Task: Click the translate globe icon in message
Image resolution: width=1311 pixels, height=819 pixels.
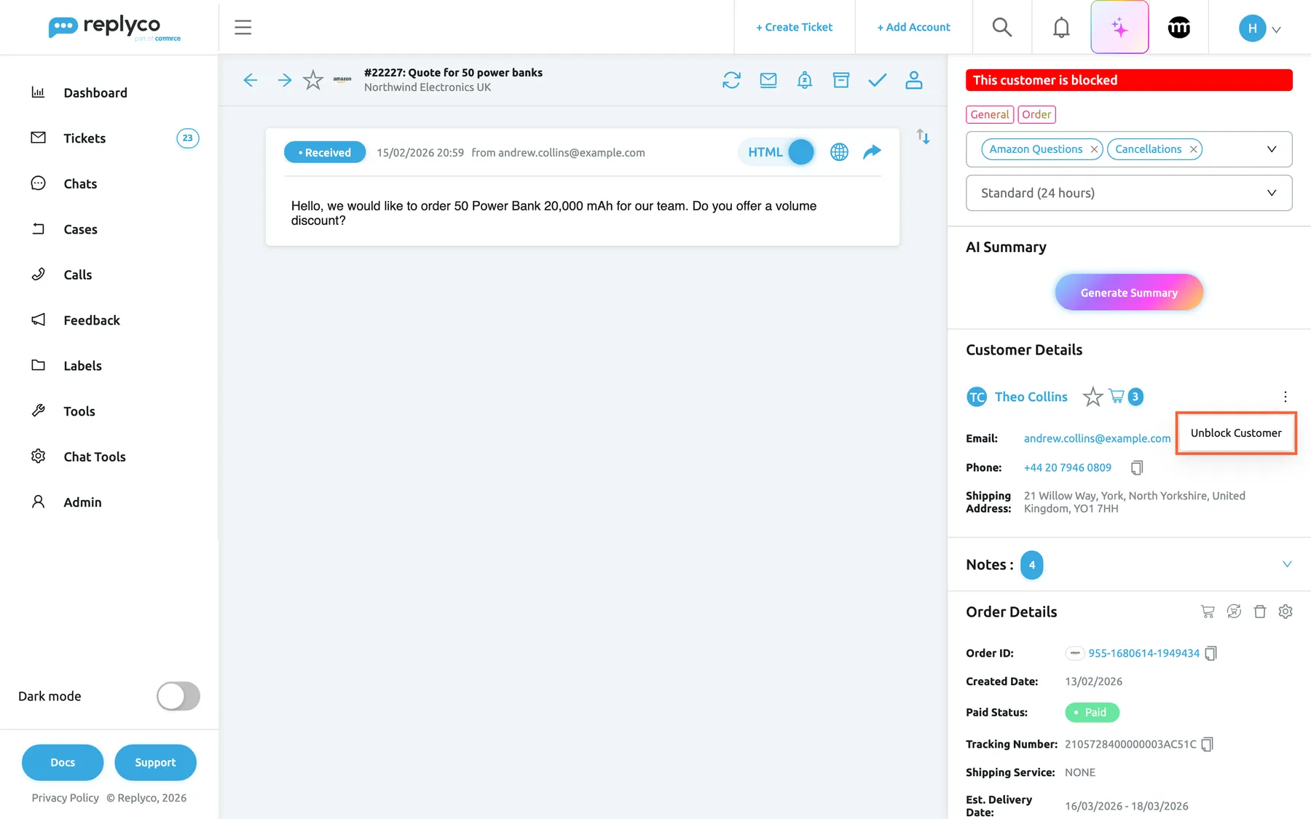Action: point(839,152)
